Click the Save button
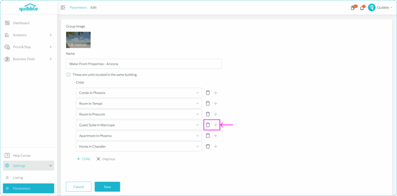 click(x=107, y=187)
